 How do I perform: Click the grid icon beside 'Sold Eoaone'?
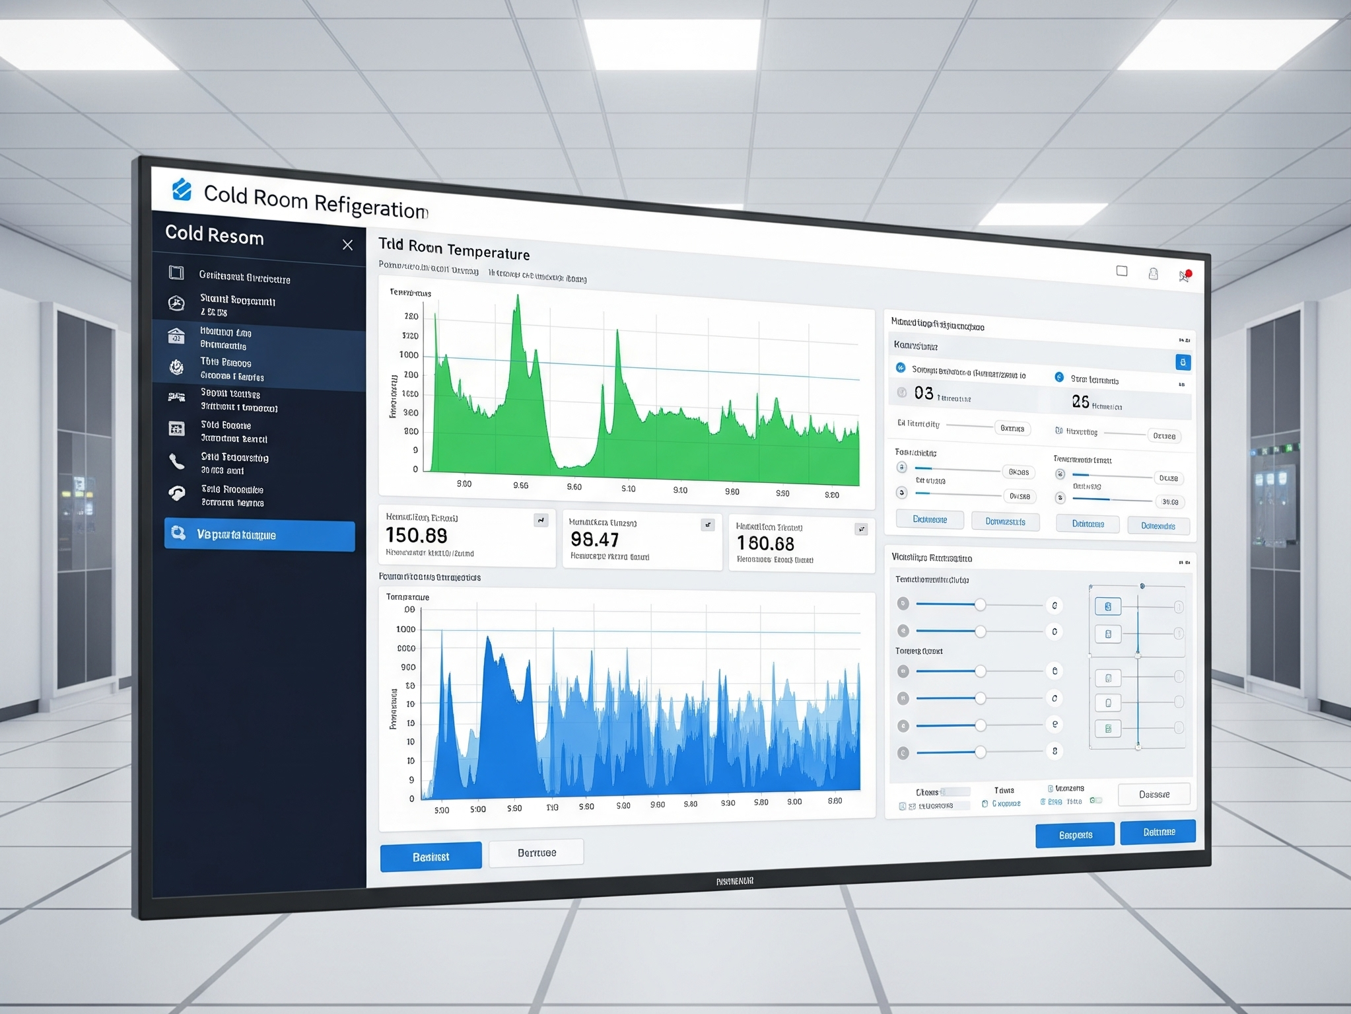[176, 429]
